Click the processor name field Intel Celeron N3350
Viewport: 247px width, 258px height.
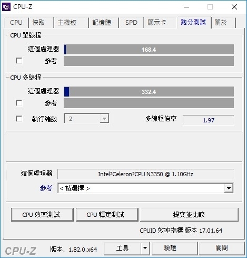coord(146,174)
